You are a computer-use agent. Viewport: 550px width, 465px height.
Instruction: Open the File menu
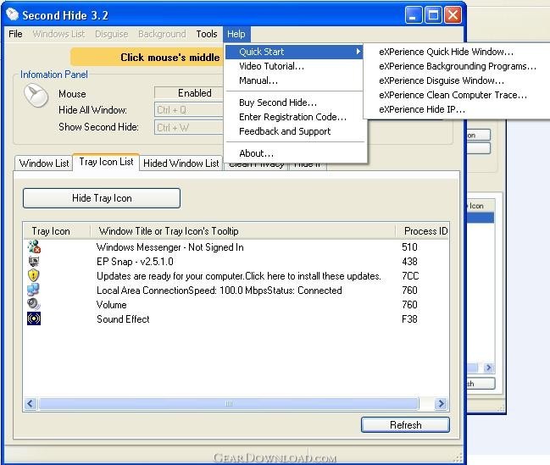15,34
